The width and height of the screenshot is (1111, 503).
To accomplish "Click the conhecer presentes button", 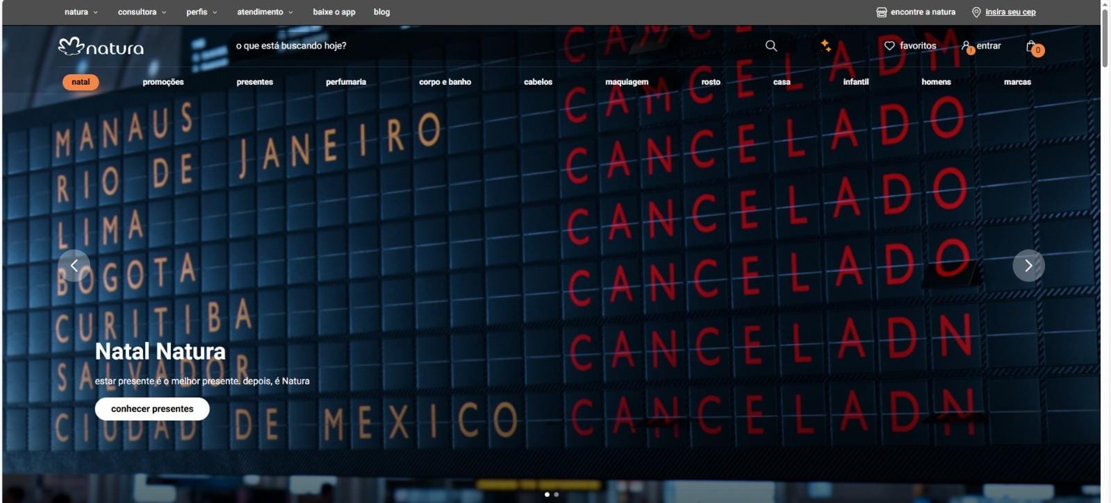I will 152,409.
